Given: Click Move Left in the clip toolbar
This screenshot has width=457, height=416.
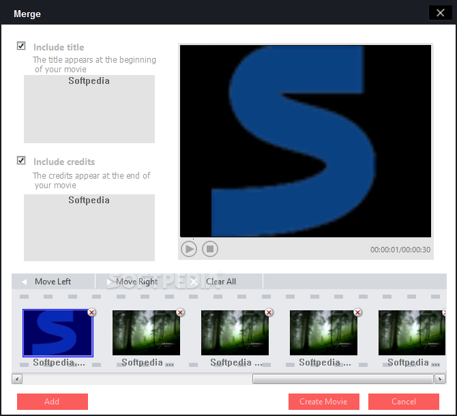Looking at the screenshot, I should [53, 282].
